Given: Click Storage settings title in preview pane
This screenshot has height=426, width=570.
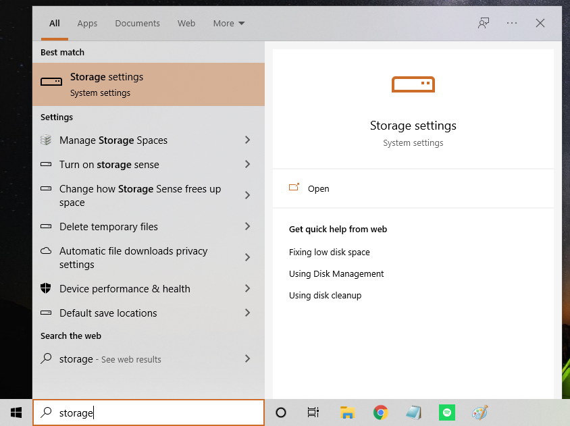Looking at the screenshot, I should pyautogui.click(x=413, y=126).
